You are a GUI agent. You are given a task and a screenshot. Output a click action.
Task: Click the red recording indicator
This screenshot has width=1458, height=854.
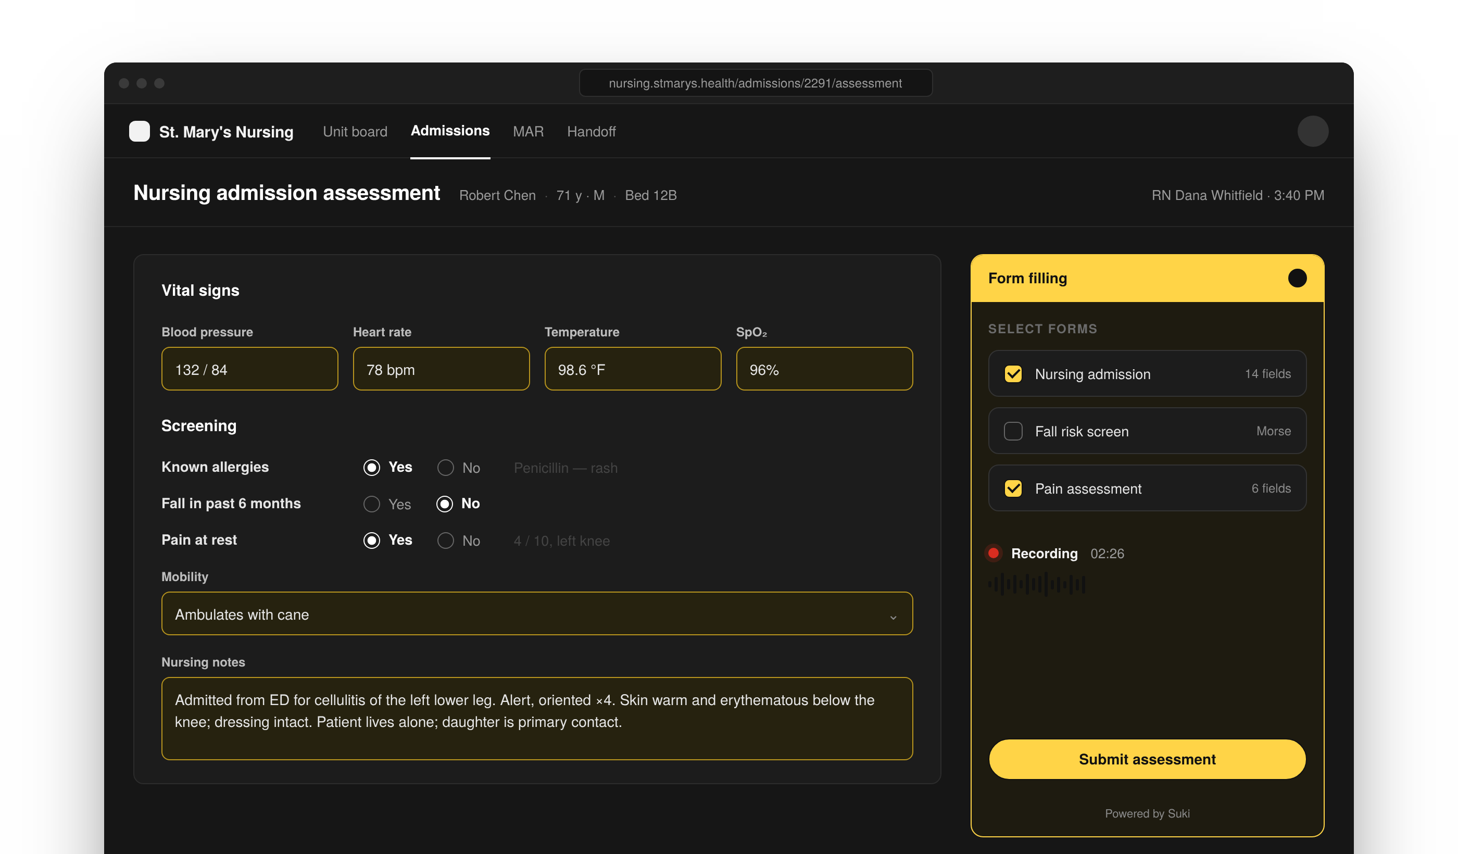(x=994, y=553)
